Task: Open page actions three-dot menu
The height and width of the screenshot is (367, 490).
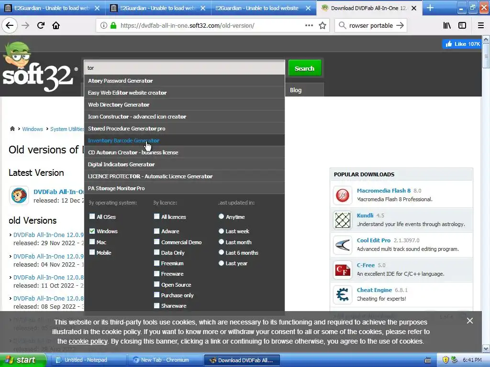Action: point(309,26)
